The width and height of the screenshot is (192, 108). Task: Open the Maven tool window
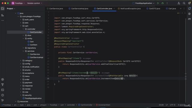189,19
